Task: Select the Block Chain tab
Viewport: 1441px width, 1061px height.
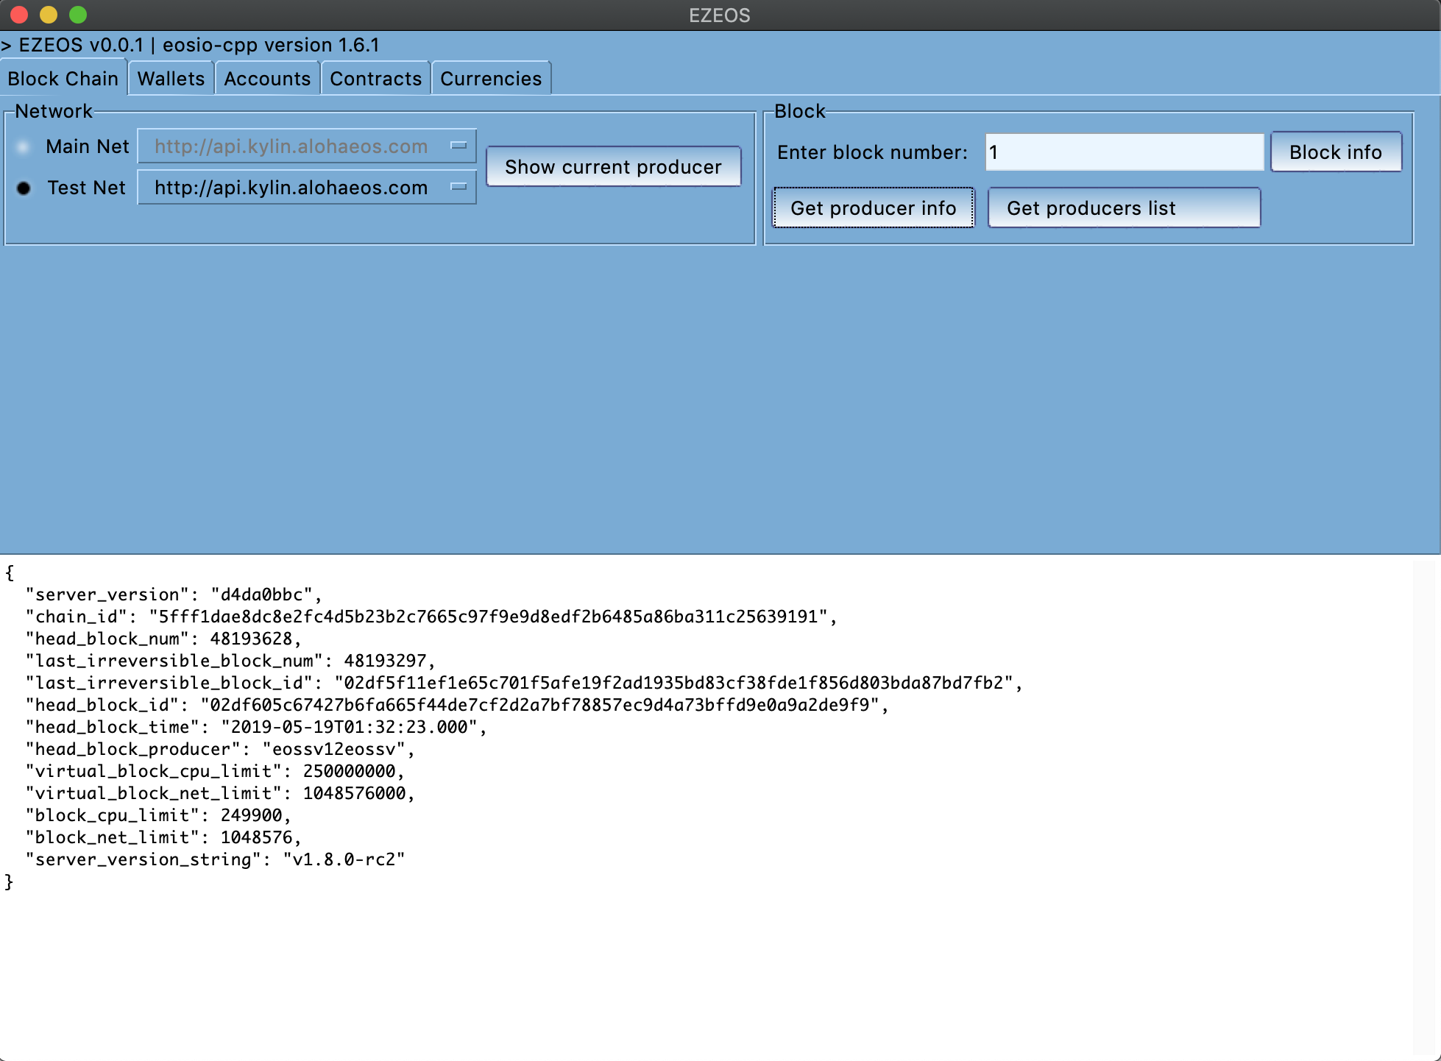Action: click(63, 79)
